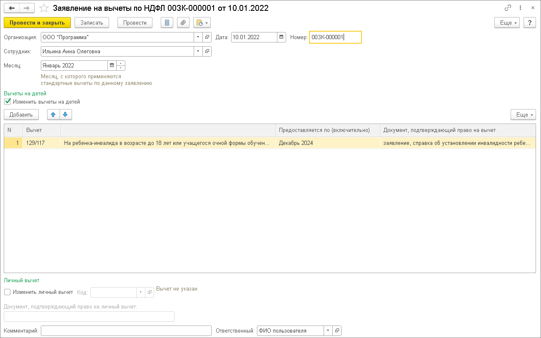The image size is (541, 338).
Task: Click the personal deduction document field
Action: click(x=89, y=317)
